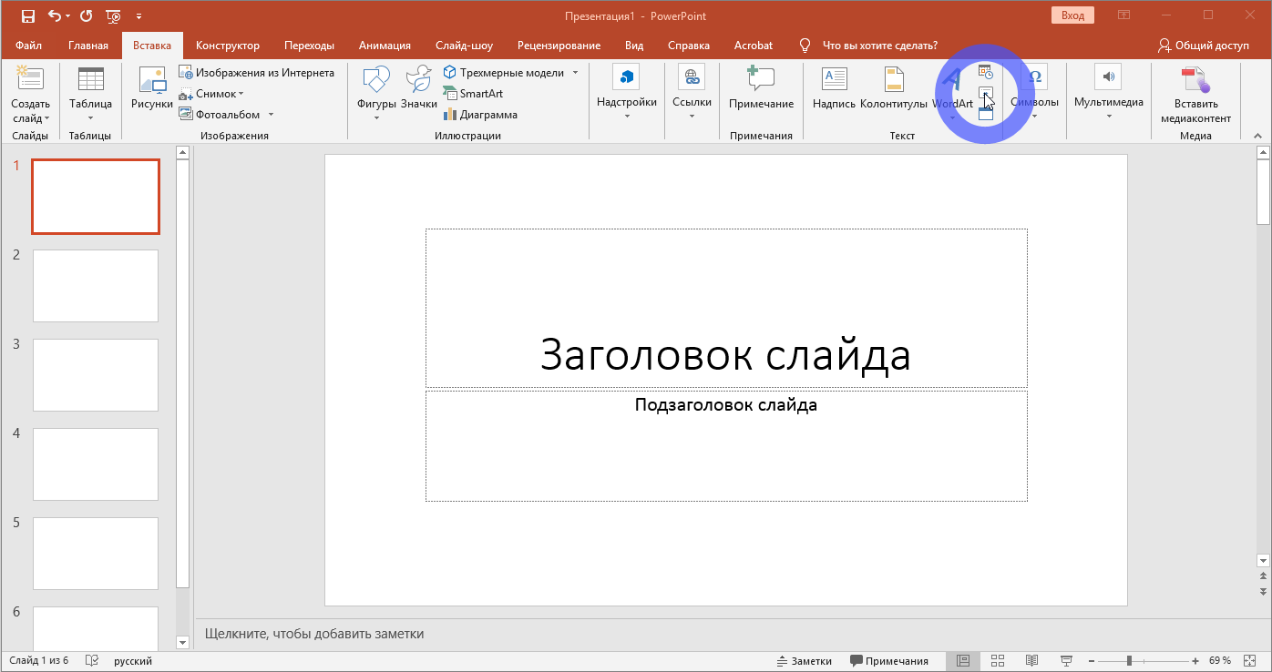Open Customize Quick Access Toolbar arrow
Image resolution: width=1272 pixels, height=672 pixels.
138,15
